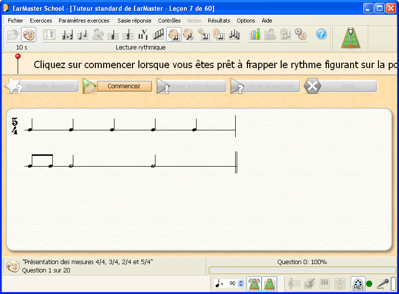
Task: Open the Exercices menu
Action: point(41,21)
